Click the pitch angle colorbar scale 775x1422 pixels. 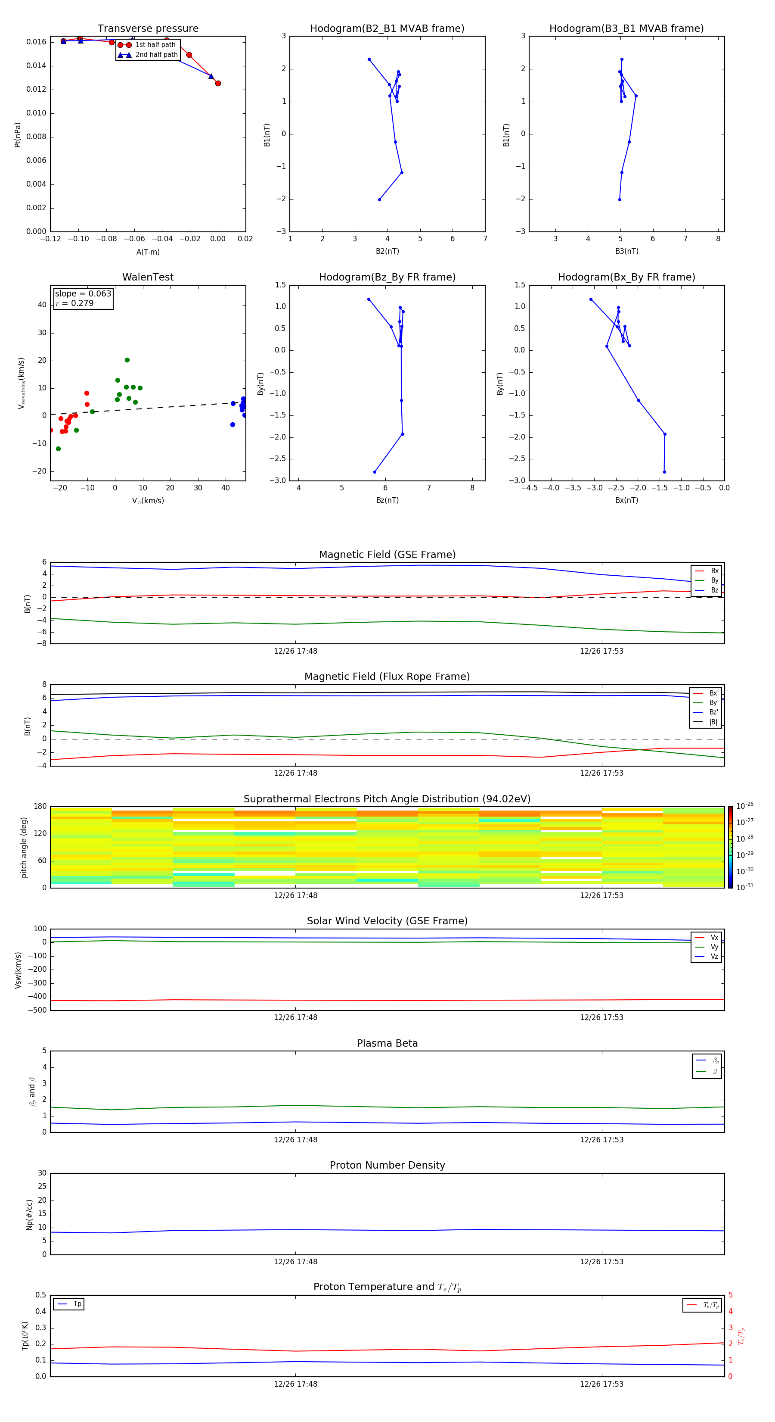tap(730, 847)
